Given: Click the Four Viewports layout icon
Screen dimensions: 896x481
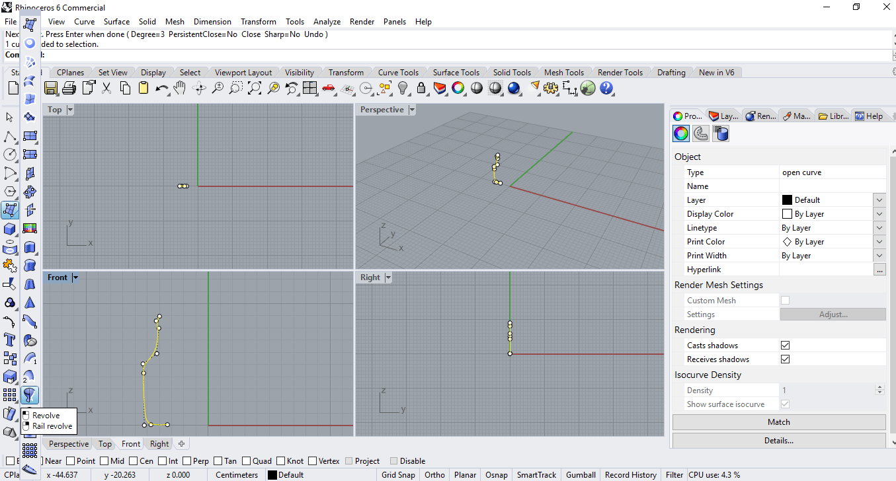Looking at the screenshot, I should click(310, 88).
